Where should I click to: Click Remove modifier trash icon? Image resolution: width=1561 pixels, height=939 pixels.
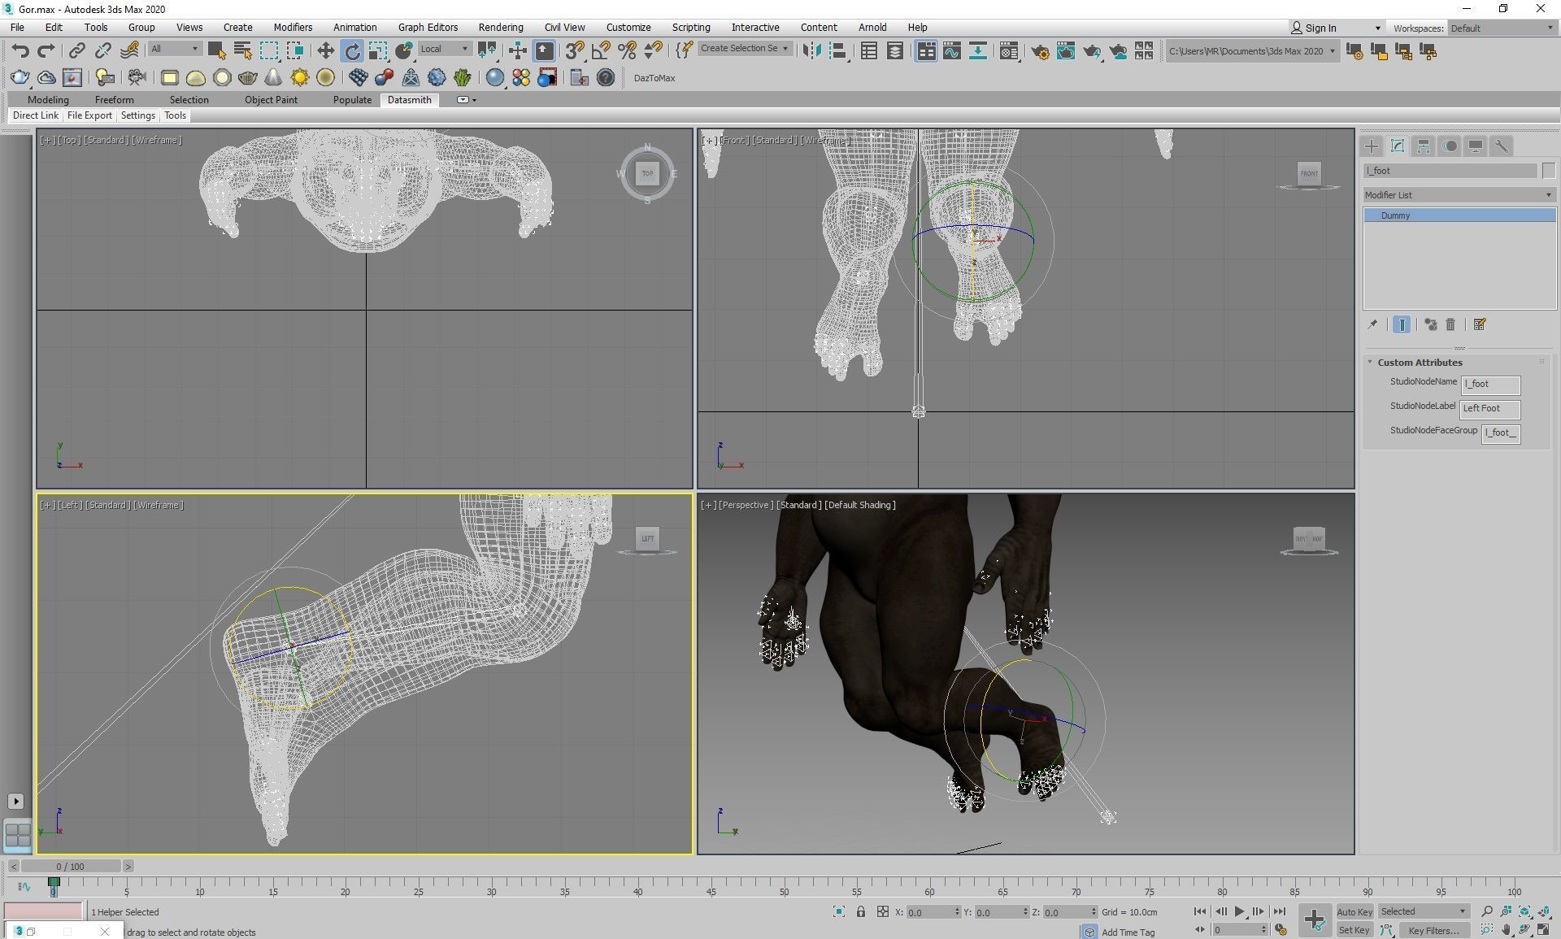[x=1450, y=324]
